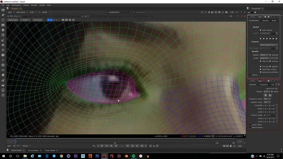The width and height of the screenshot is (283, 159).
Task: Open the ToolSets menu with wrench icon
Action: coord(3,80)
